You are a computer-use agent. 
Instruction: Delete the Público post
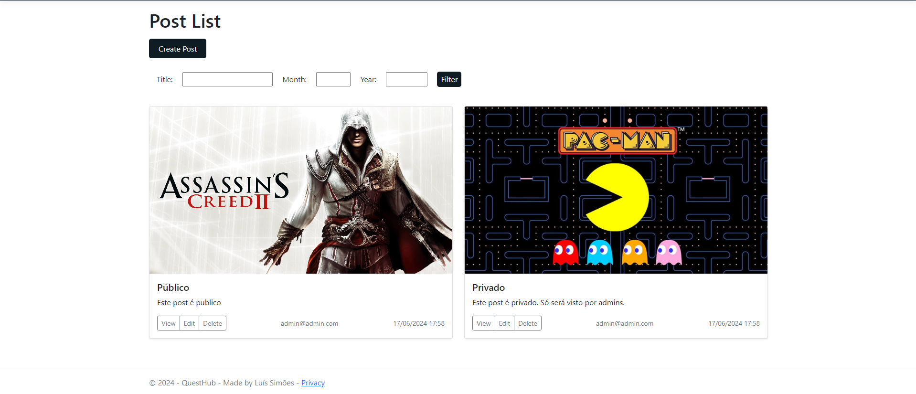tap(213, 323)
